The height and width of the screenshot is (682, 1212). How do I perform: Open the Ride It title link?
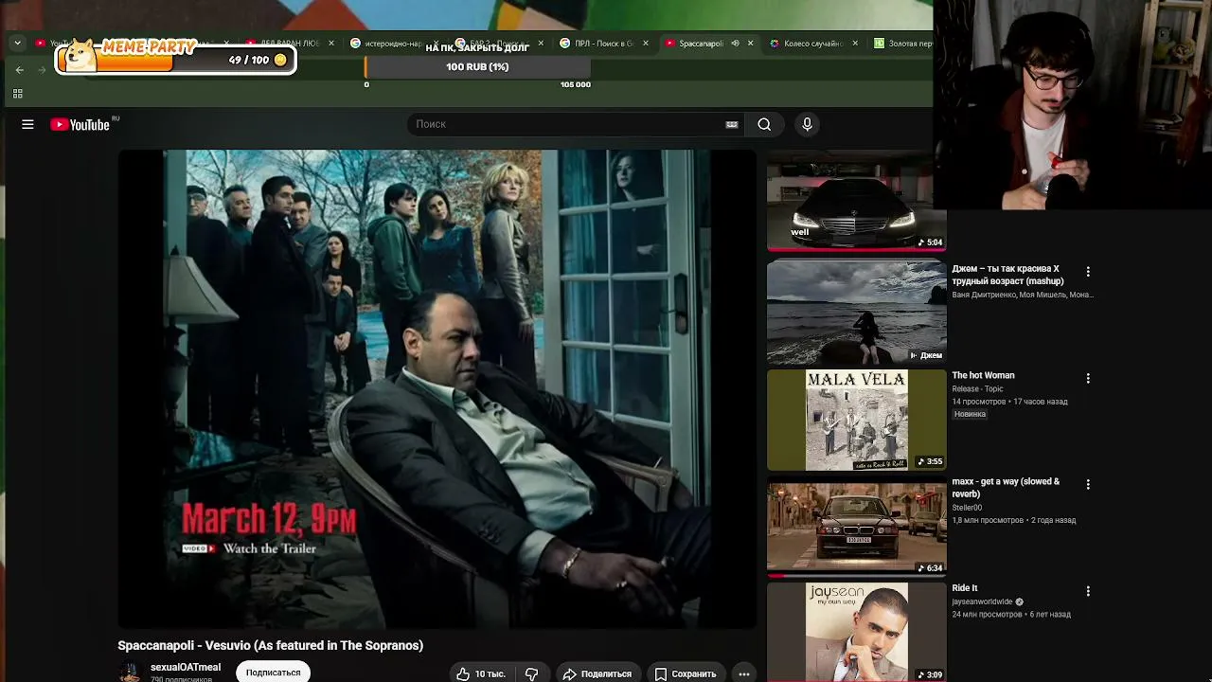pyautogui.click(x=964, y=588)
